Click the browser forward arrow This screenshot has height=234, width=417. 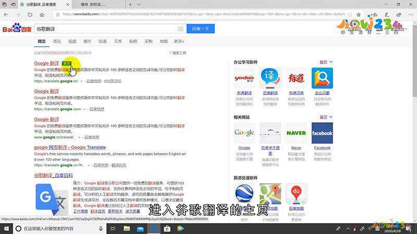click(18, 15)
